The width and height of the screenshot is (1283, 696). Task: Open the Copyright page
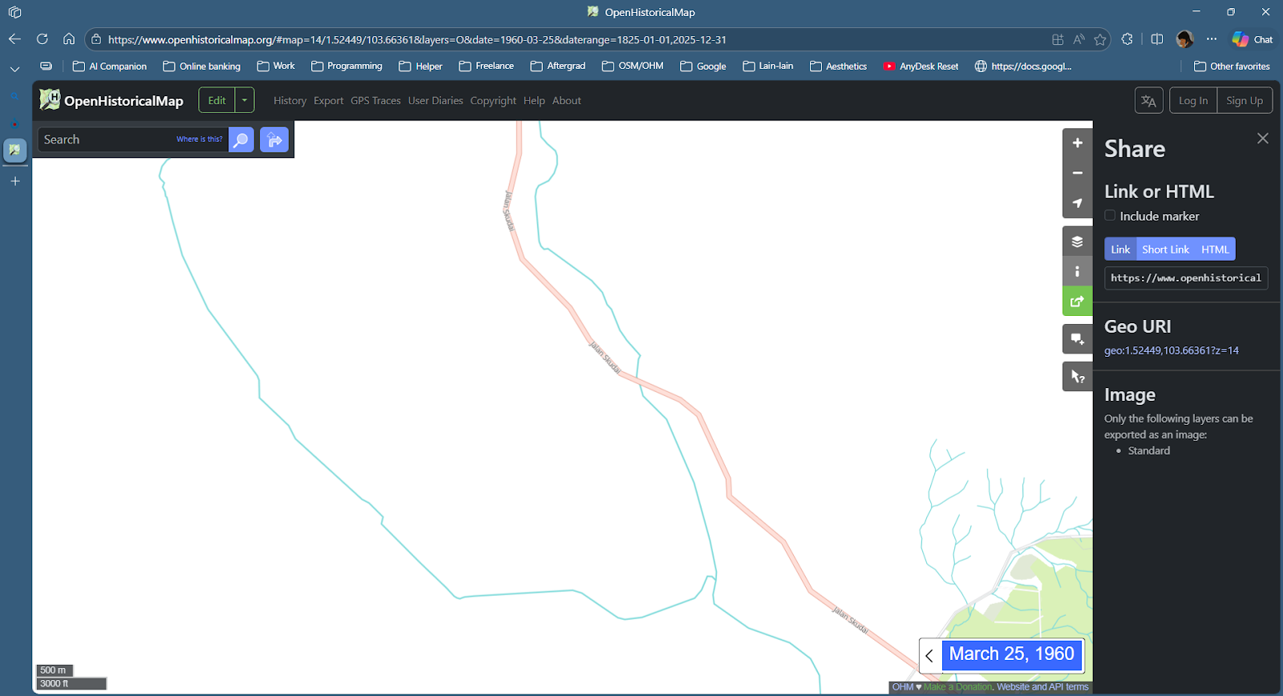pyautogui.click(x=493, y=101)
